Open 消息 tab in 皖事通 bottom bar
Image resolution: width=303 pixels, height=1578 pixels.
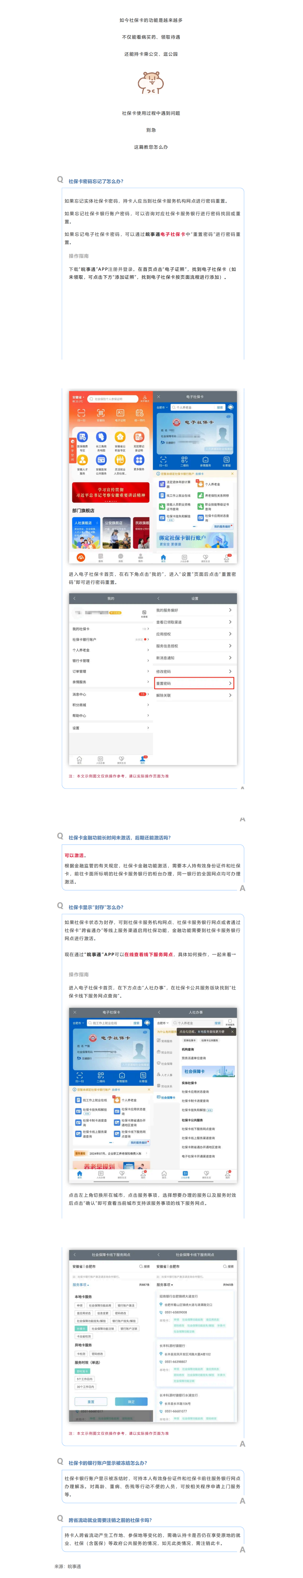(x=120, y=557)
